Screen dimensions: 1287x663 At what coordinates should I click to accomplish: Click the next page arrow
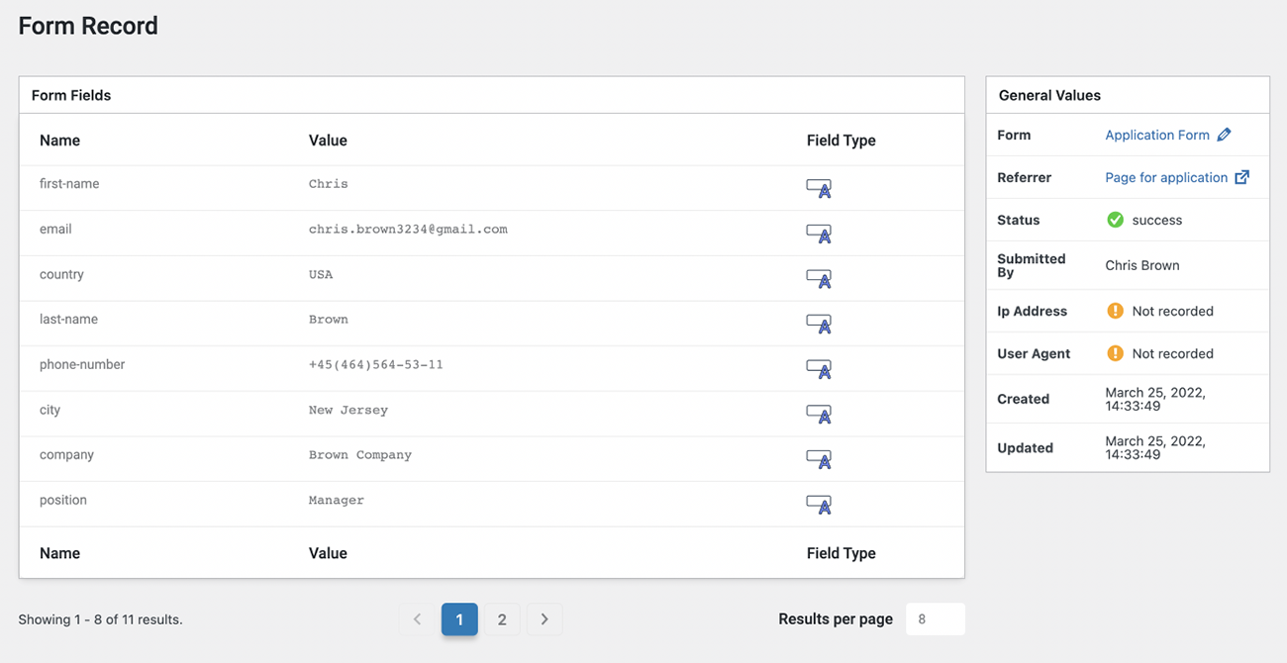click(x=544, y=618)
